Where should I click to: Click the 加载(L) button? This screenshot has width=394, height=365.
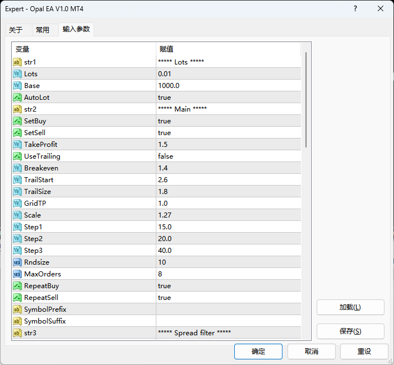[x=350, y=307]
